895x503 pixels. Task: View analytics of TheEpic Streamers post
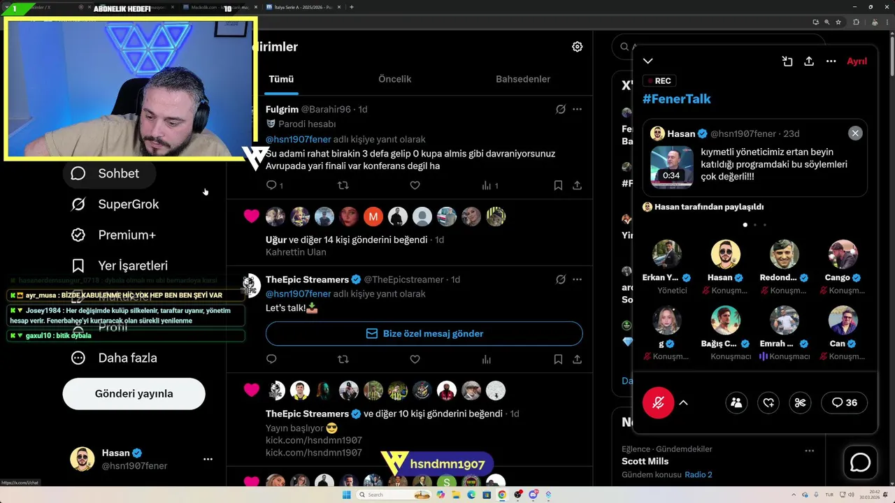coord(486,359)
